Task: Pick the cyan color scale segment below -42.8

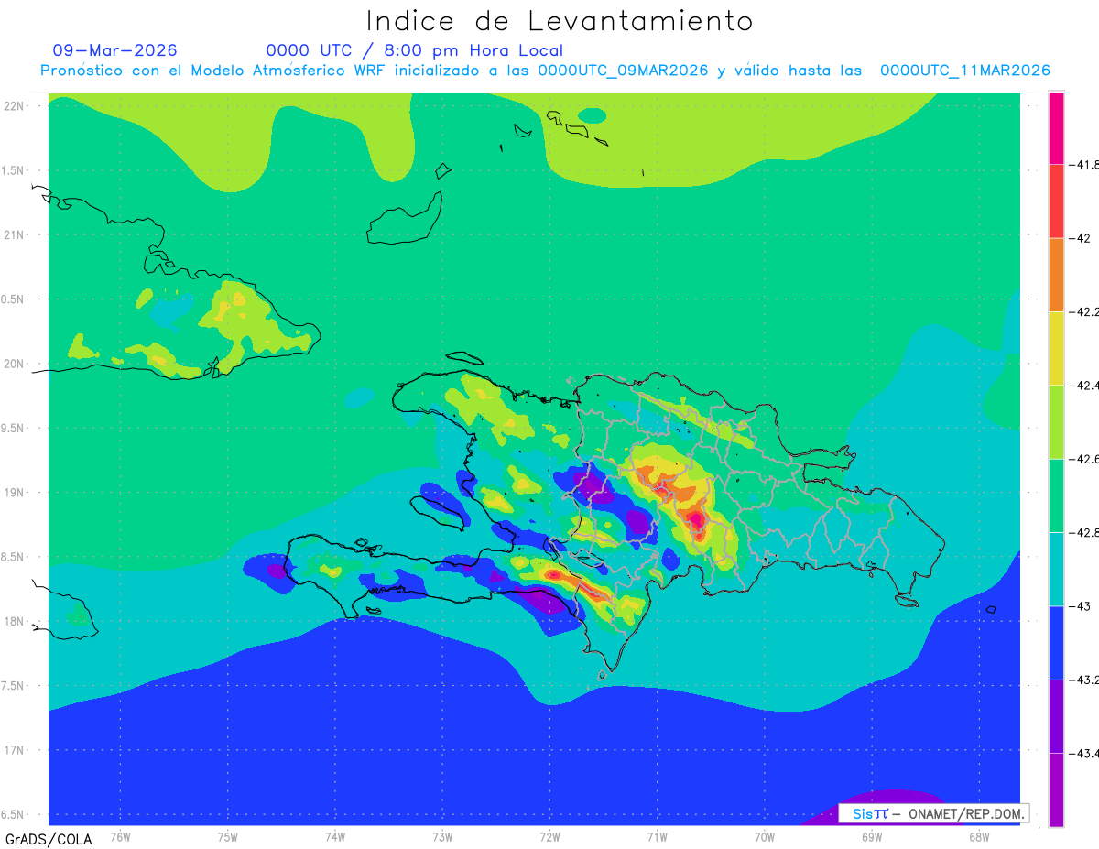Action: tap(1056, 569)
